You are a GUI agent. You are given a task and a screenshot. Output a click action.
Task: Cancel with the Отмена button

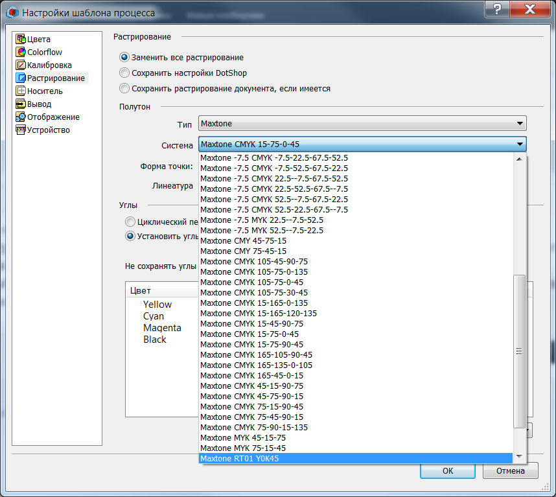pos(510,470)
